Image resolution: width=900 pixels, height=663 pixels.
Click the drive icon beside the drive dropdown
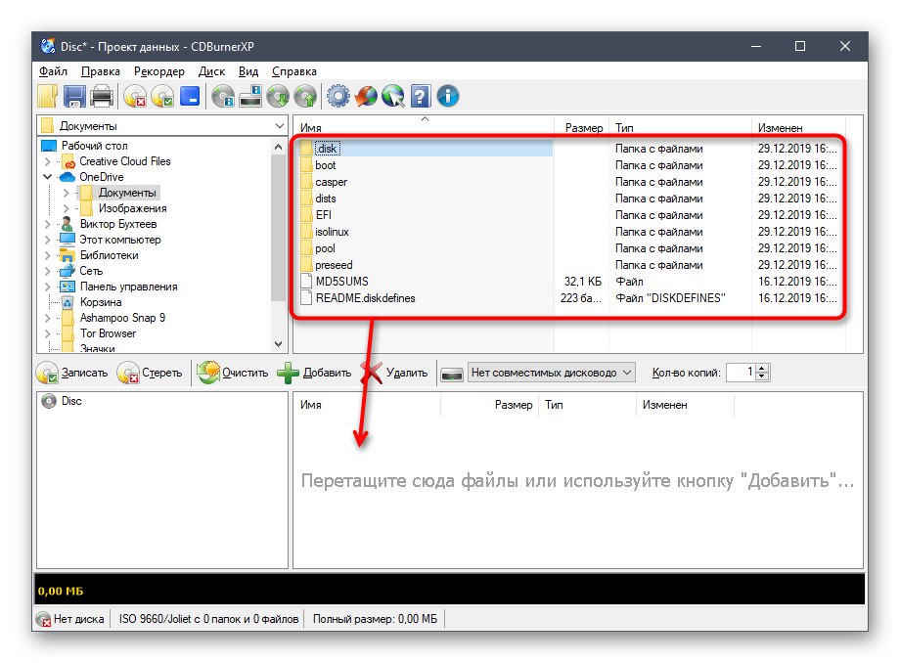(x=452, y=374)
